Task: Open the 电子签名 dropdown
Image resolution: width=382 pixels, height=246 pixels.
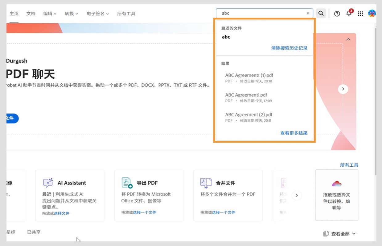Action: (97, 13)
